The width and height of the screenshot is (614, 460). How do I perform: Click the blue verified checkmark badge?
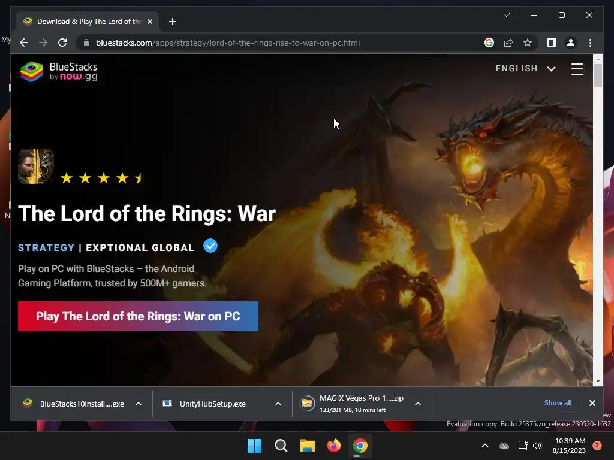(x=210, y=246)
